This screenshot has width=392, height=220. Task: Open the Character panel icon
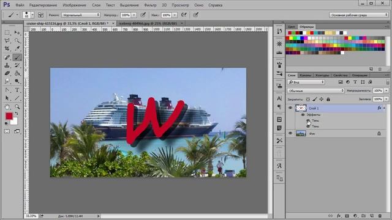point(279,98)
